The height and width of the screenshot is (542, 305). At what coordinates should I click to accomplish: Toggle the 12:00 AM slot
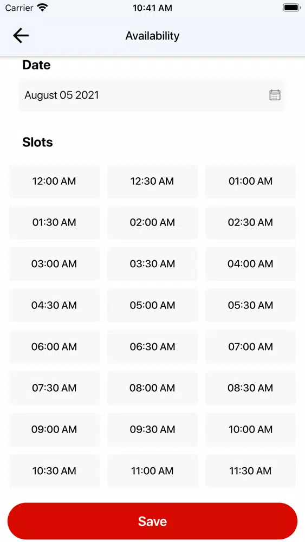[x=54, y=181]
